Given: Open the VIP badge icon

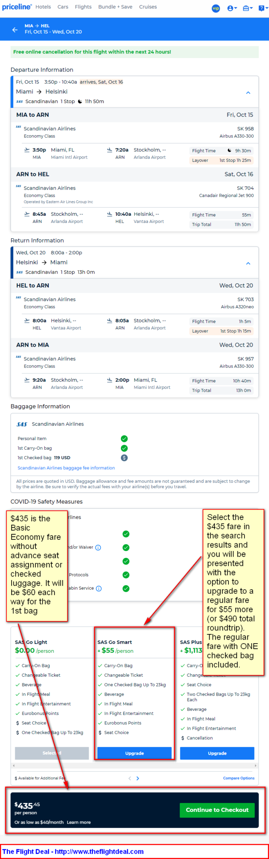Looking at the screenshot, I should click(216, 8).
